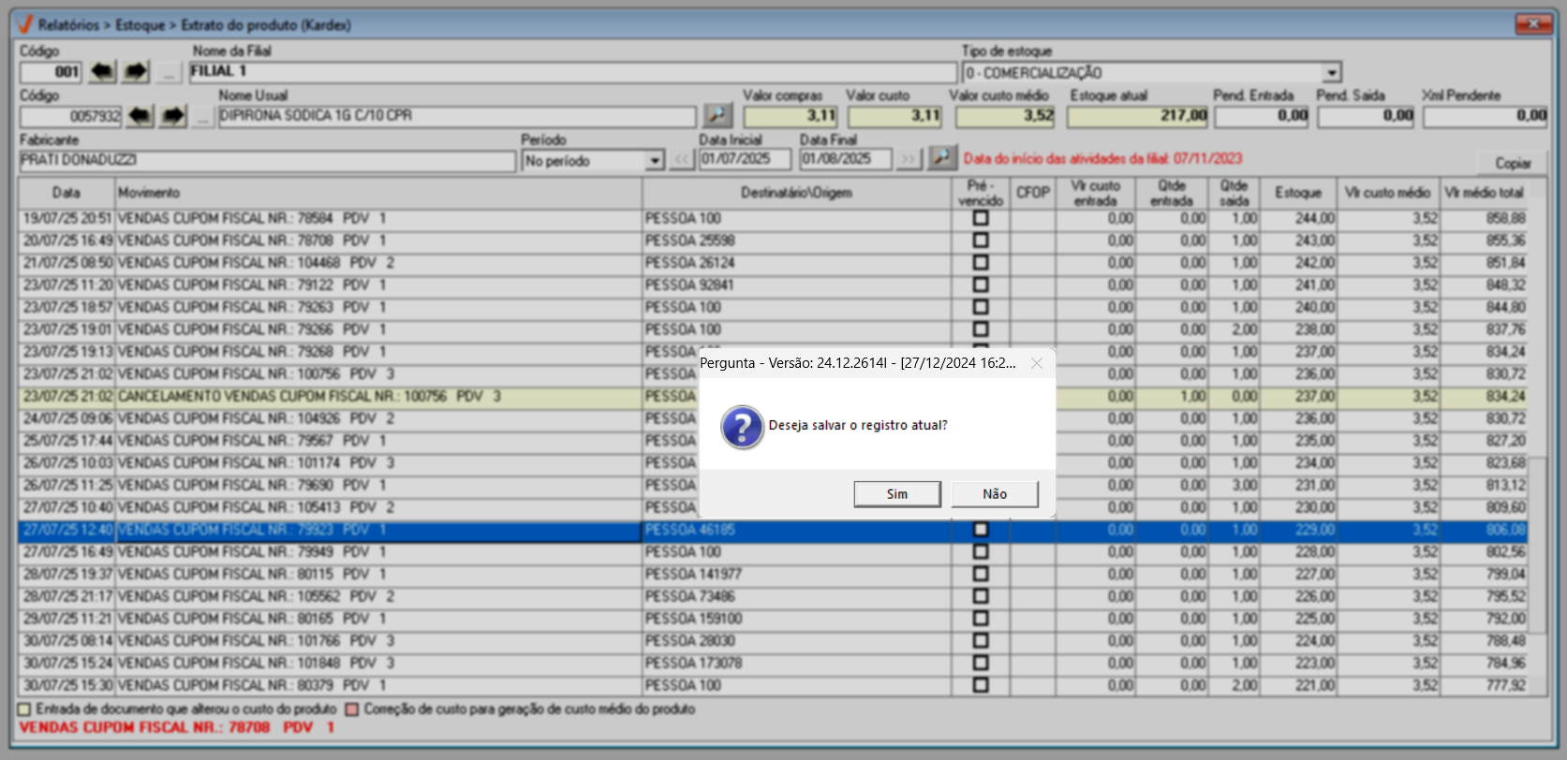Mark Pré-vencido checkbox in PESSOA 173078 row
The width and height of the screenshot is (1567, 760).
point(981,664)
